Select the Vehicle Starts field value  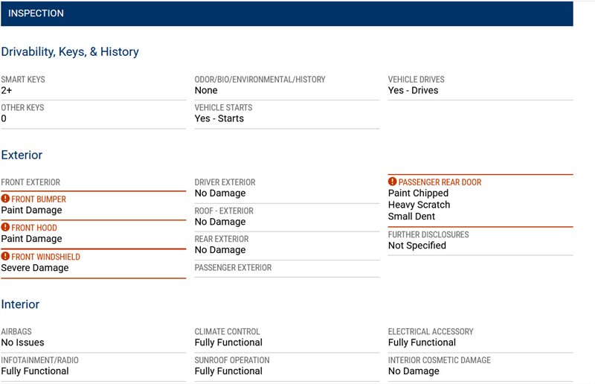[x=219, y=118]
